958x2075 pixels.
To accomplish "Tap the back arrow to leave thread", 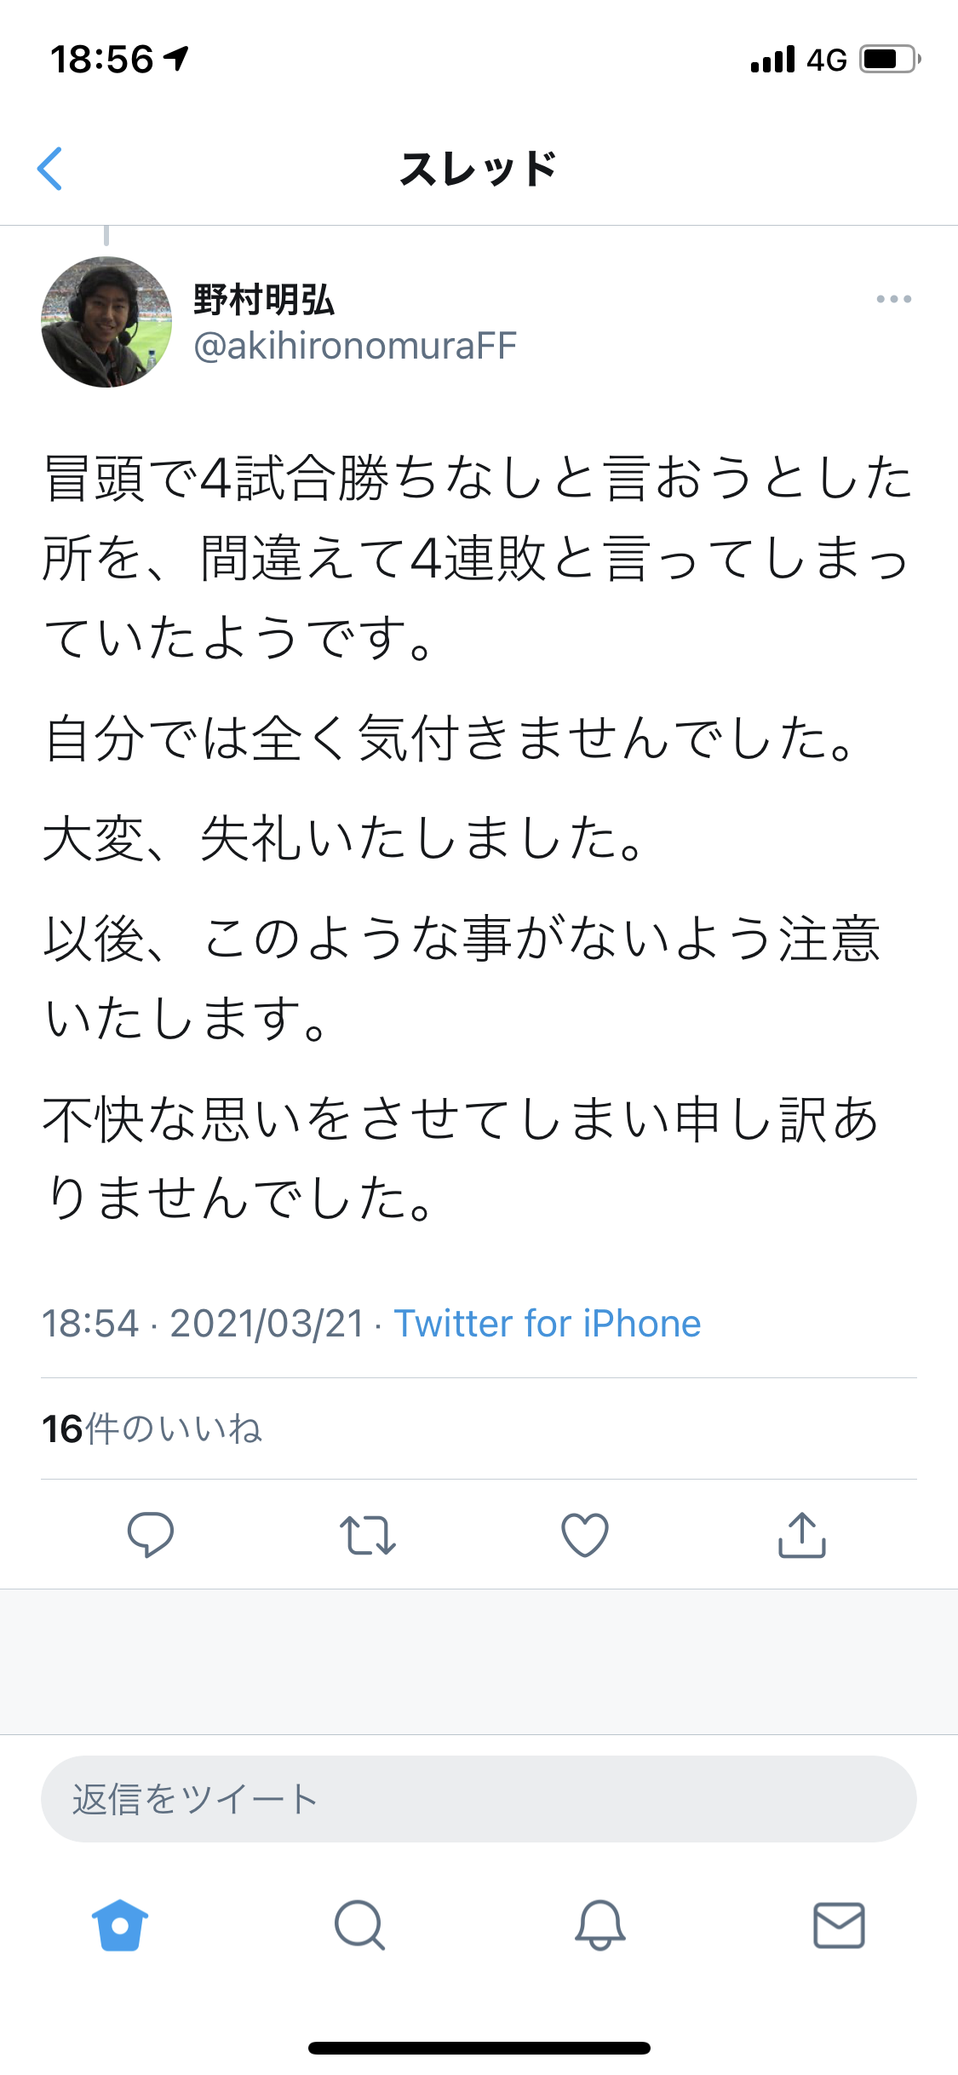I will (x=50, y=169).
